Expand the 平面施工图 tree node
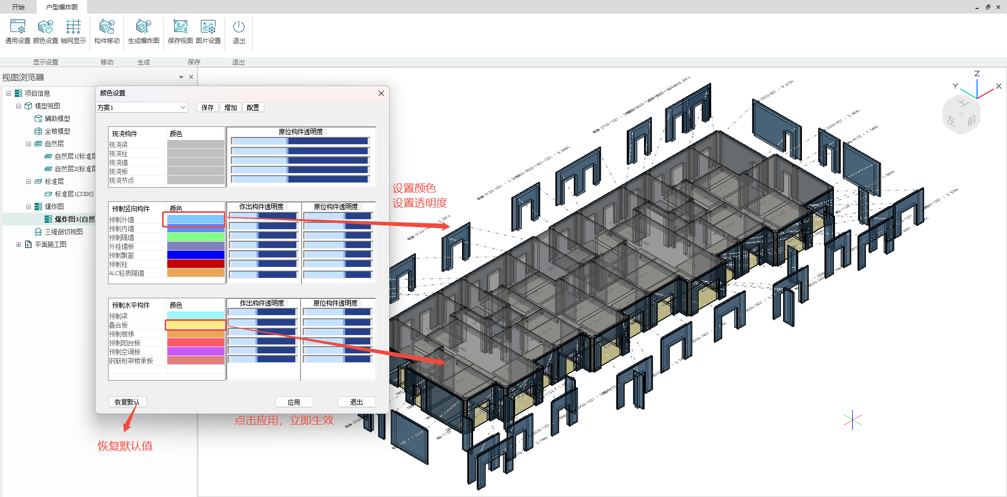 pos(19,244)
